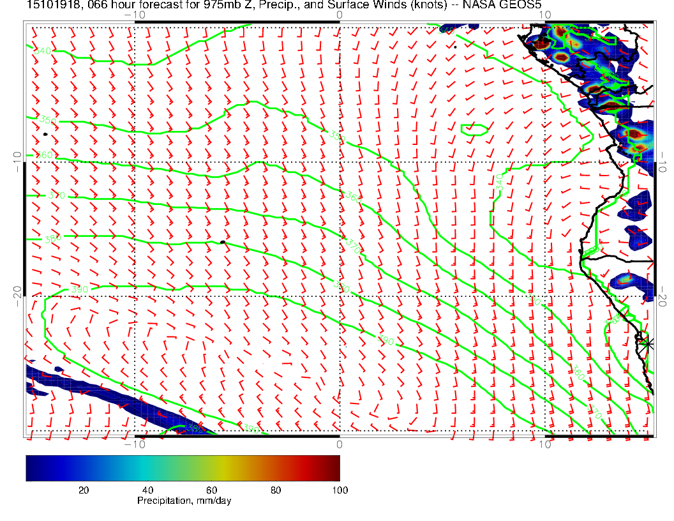This screenshot has height=521, width=674.
Task: Click the 370 contour label on left edge
Action: 56,195
